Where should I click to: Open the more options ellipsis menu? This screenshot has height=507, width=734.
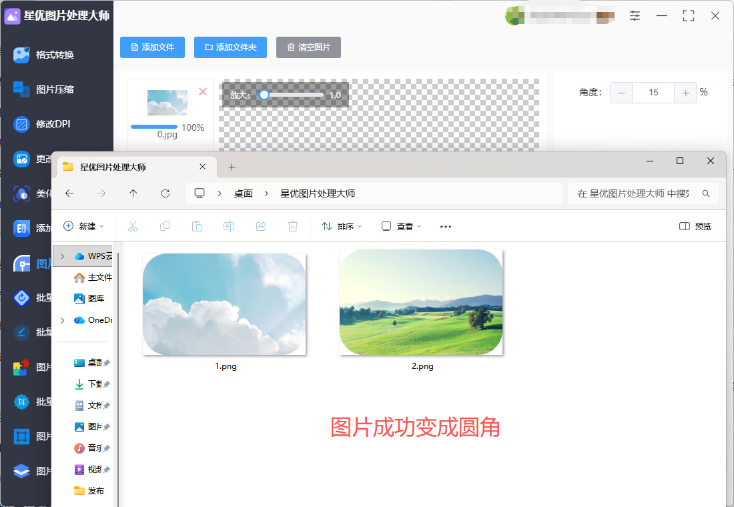446,227
